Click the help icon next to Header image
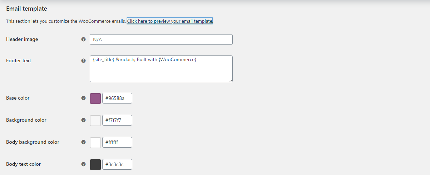Viewport: 430px width, 175px height. (83, 39)
